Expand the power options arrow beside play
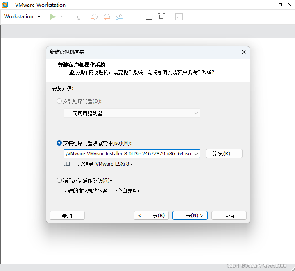The height and width of the screenshot is (271, 295). click(61, 17)
